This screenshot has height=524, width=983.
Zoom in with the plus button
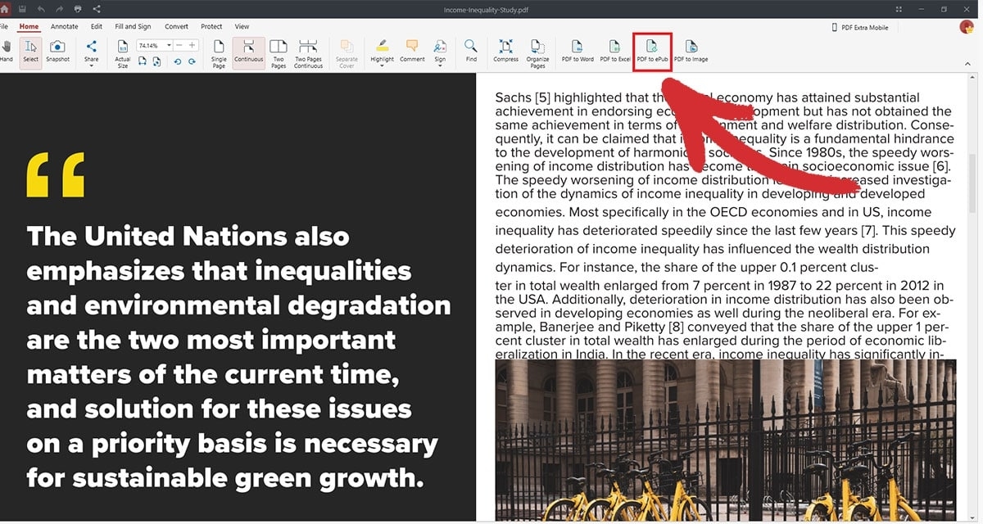tap(192, 46)
